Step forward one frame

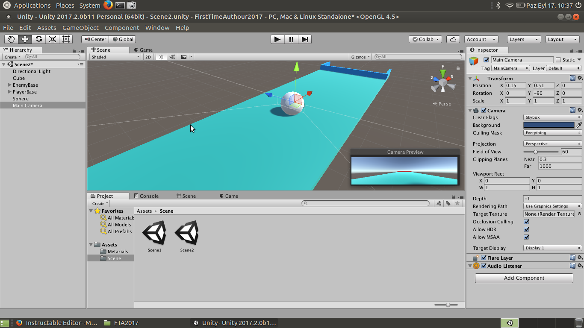[x=305, y=39]
